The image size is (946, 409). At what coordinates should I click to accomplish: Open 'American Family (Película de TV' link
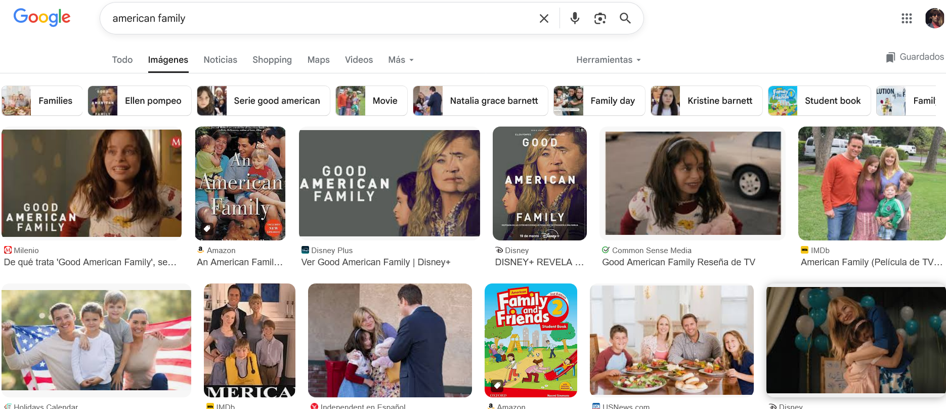pos(872,262)
